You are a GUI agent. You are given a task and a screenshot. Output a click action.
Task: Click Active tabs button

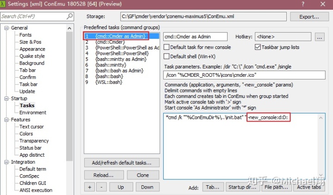(309, 187)
